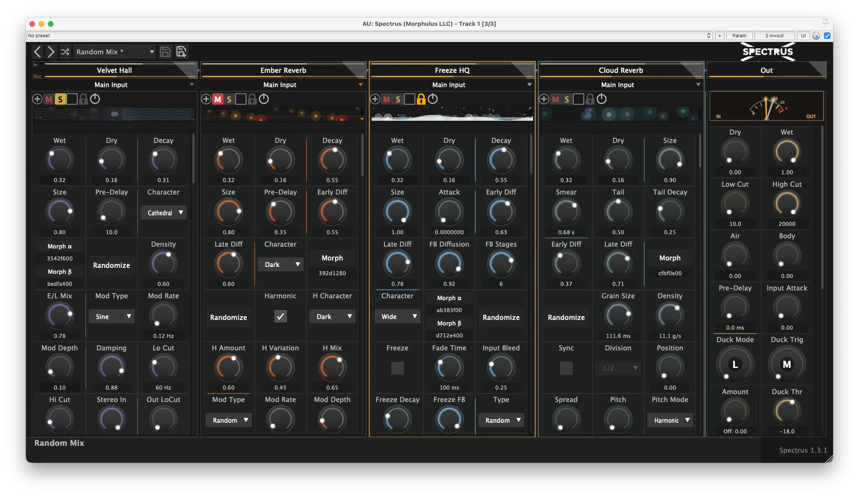Open Velvet Hall Mod Type Sine dropdown

pyautogui.click(x=112, y=316)
